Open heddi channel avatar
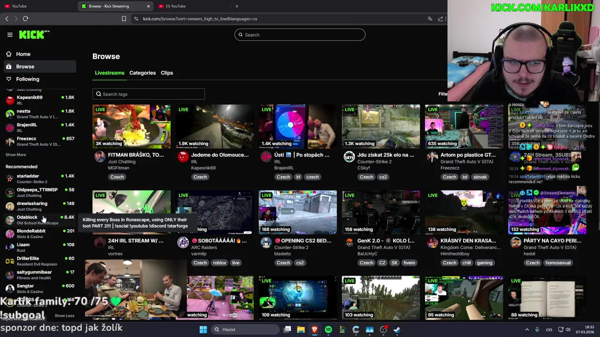 [x=515, y=242]
